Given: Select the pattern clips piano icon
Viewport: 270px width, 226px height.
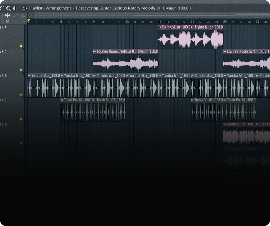Looking at the screenshot, I should click(x=23, y=15).
